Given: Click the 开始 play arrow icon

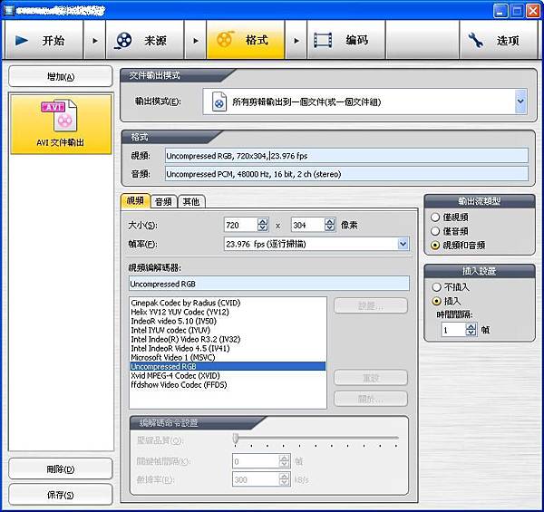Looking at the screenshot, I should click(x=22, y=40).
